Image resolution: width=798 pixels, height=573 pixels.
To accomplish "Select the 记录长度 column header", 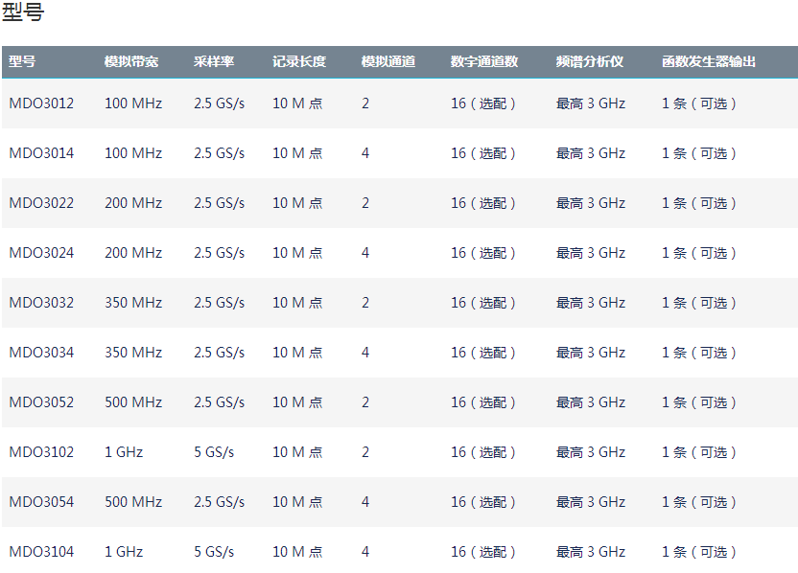I will [x=299, y=61].
